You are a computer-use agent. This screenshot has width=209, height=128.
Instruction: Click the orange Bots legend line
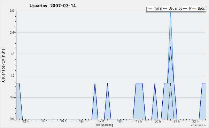click(x=194, y=9)
